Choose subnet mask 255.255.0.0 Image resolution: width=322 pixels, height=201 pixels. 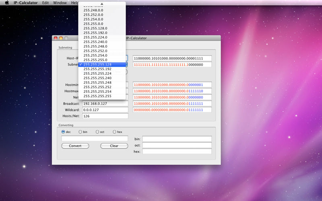102,24
